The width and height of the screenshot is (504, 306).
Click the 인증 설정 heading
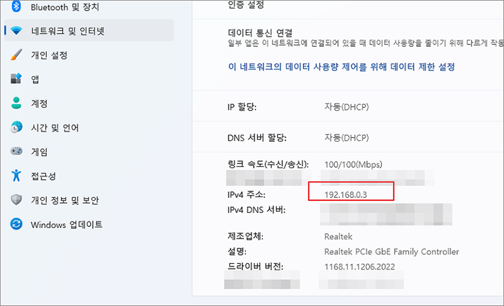(x=246, y=5)
